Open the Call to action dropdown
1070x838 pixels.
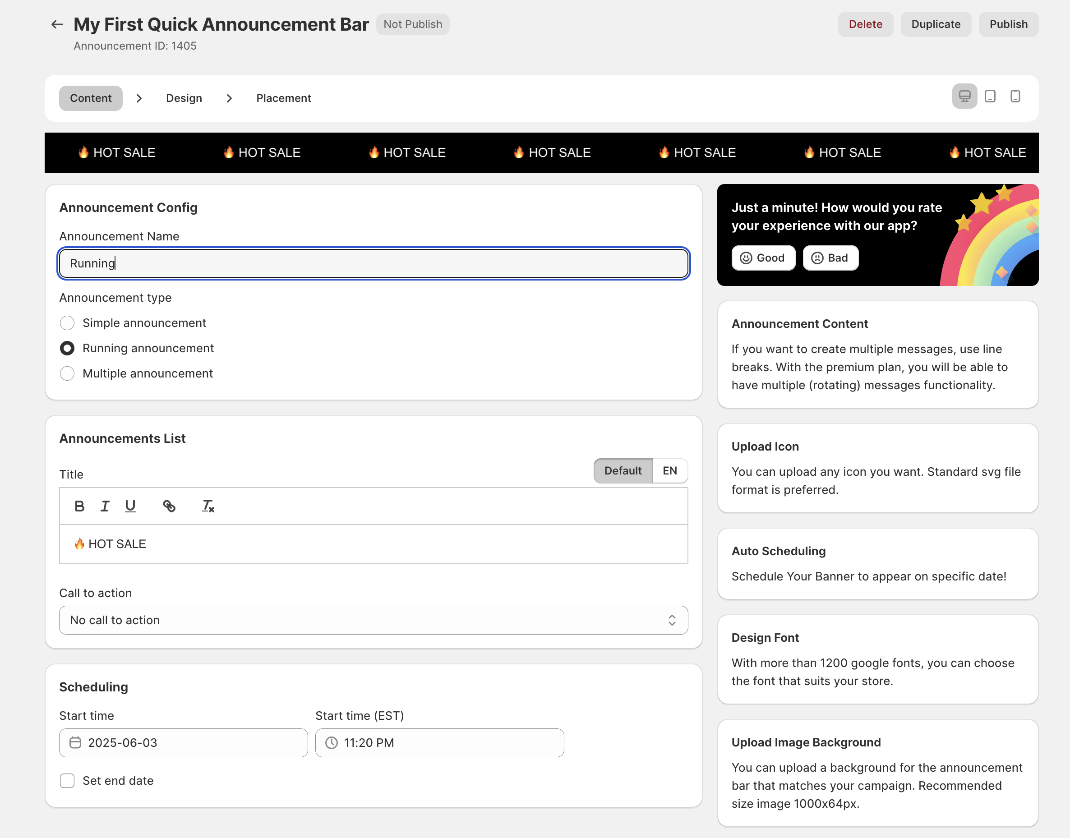pyautogui.click(x=374, y=620)
